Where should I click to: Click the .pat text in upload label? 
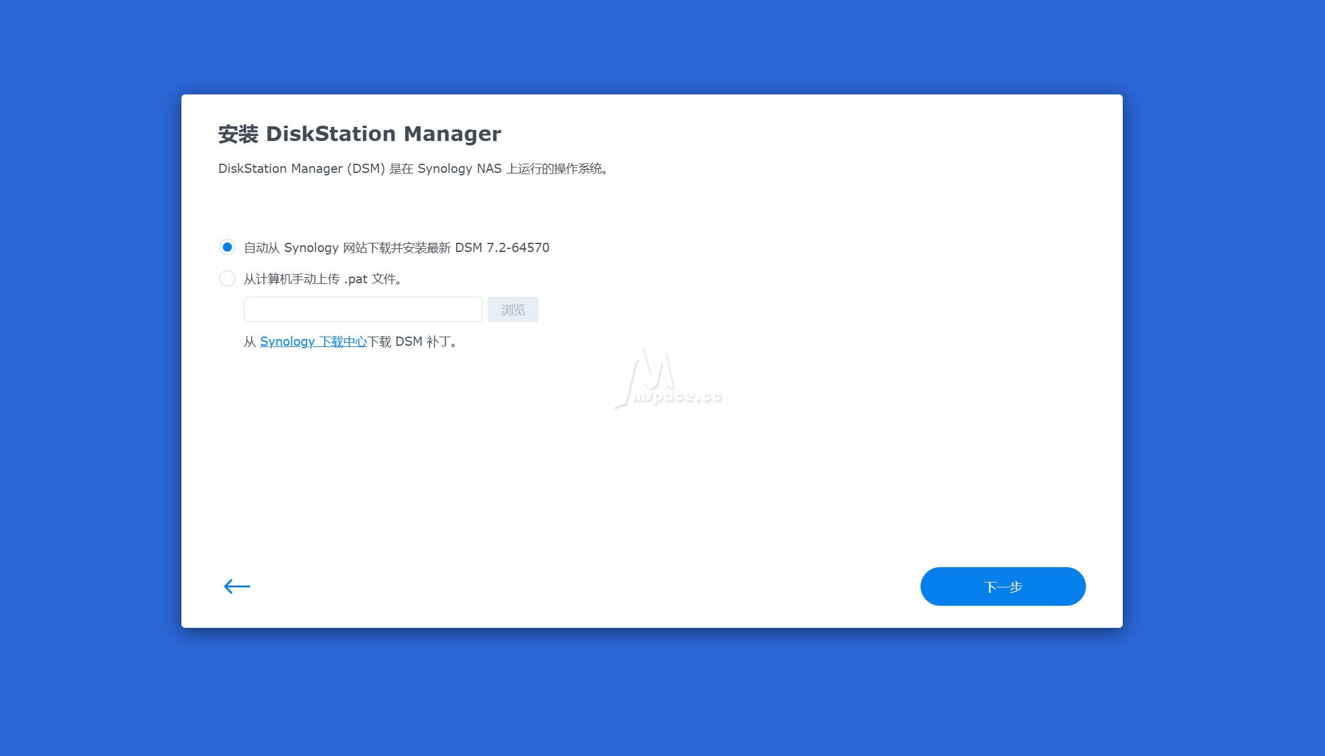(355, 279)
